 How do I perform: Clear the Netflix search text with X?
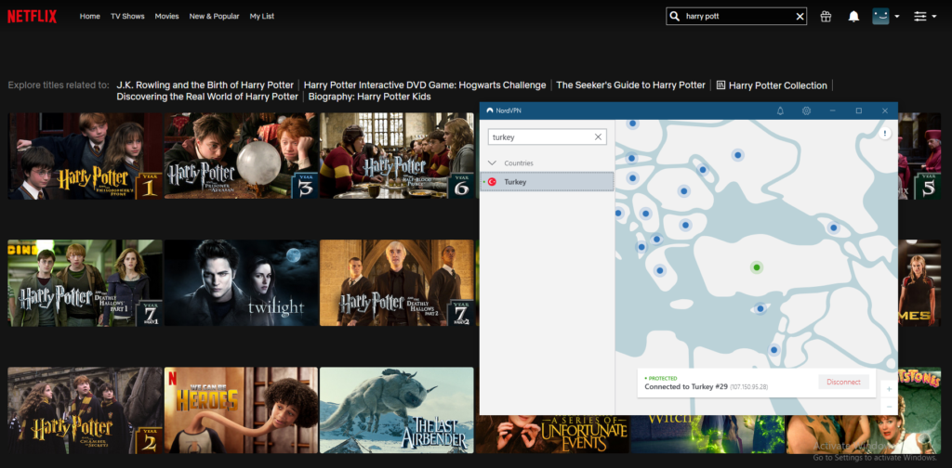(x=800, y=17)
